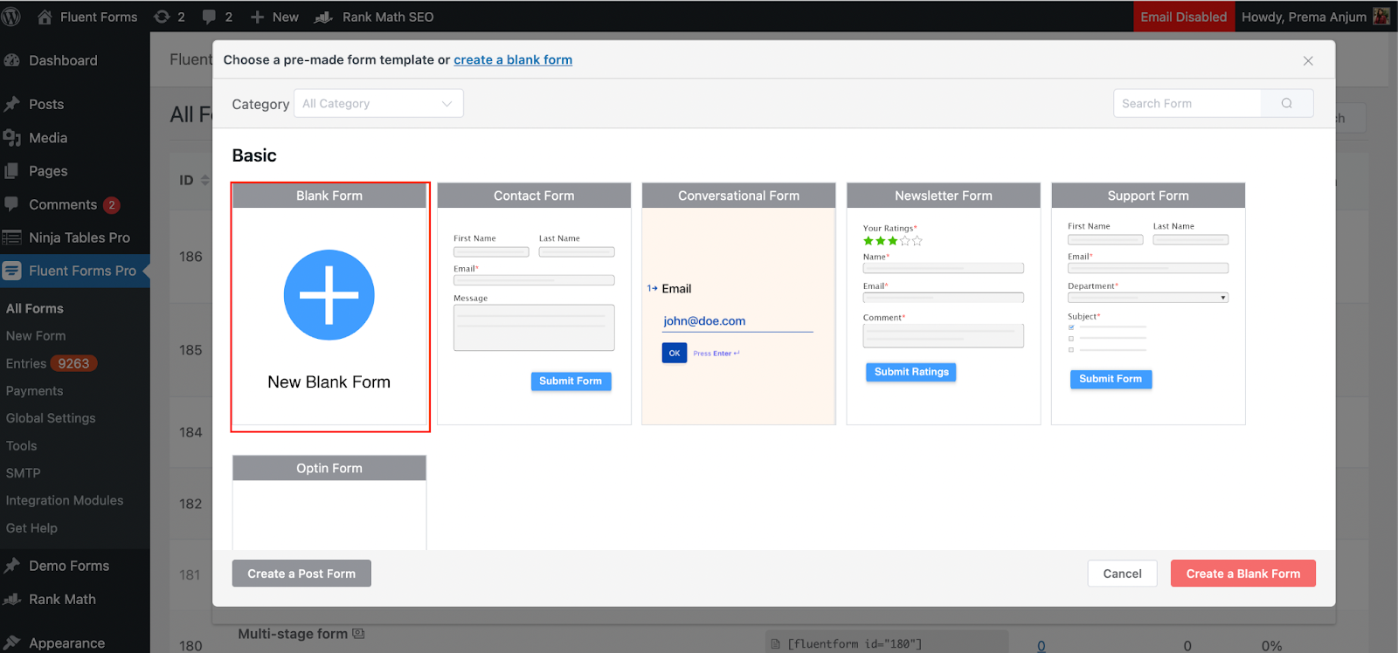Click the 9263 entries badge
1398x653 pixels.
coord(73,363)
